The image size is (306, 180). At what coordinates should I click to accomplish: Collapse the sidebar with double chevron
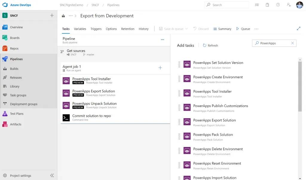[x=52, y=176]
